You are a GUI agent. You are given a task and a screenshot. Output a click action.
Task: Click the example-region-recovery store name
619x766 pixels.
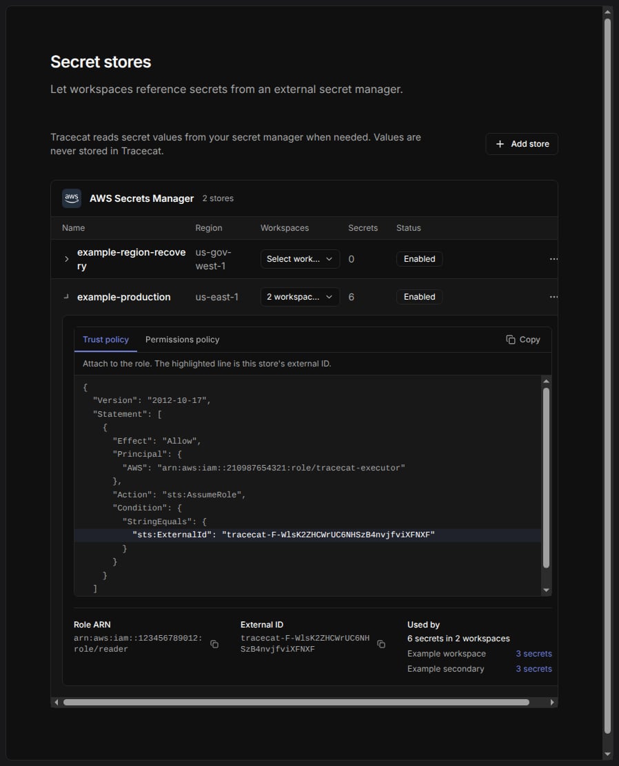click(131, 259)
